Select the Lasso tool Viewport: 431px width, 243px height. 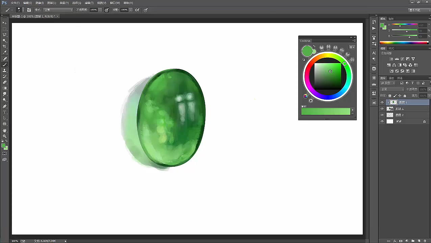coord(5,35)
